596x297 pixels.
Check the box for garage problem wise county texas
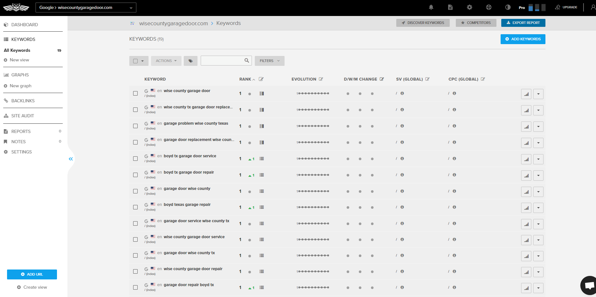pyautogui.click(x=135, y=126)
